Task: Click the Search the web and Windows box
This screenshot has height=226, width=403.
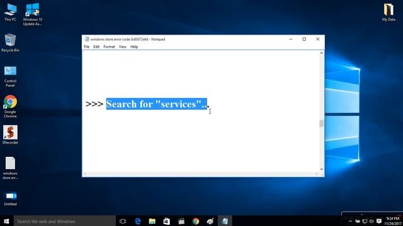Action: click(x=64, y=221)
